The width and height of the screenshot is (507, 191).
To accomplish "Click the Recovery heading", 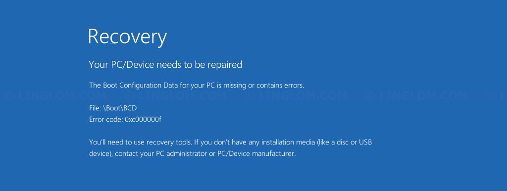I will [127, 37].
